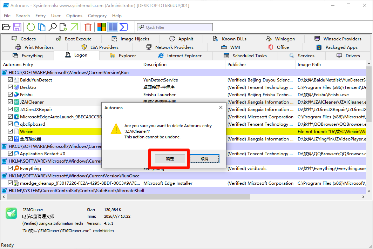Sort by the Image Path column header
Viewport: 373px width, 249px height.
pos(331,65)
